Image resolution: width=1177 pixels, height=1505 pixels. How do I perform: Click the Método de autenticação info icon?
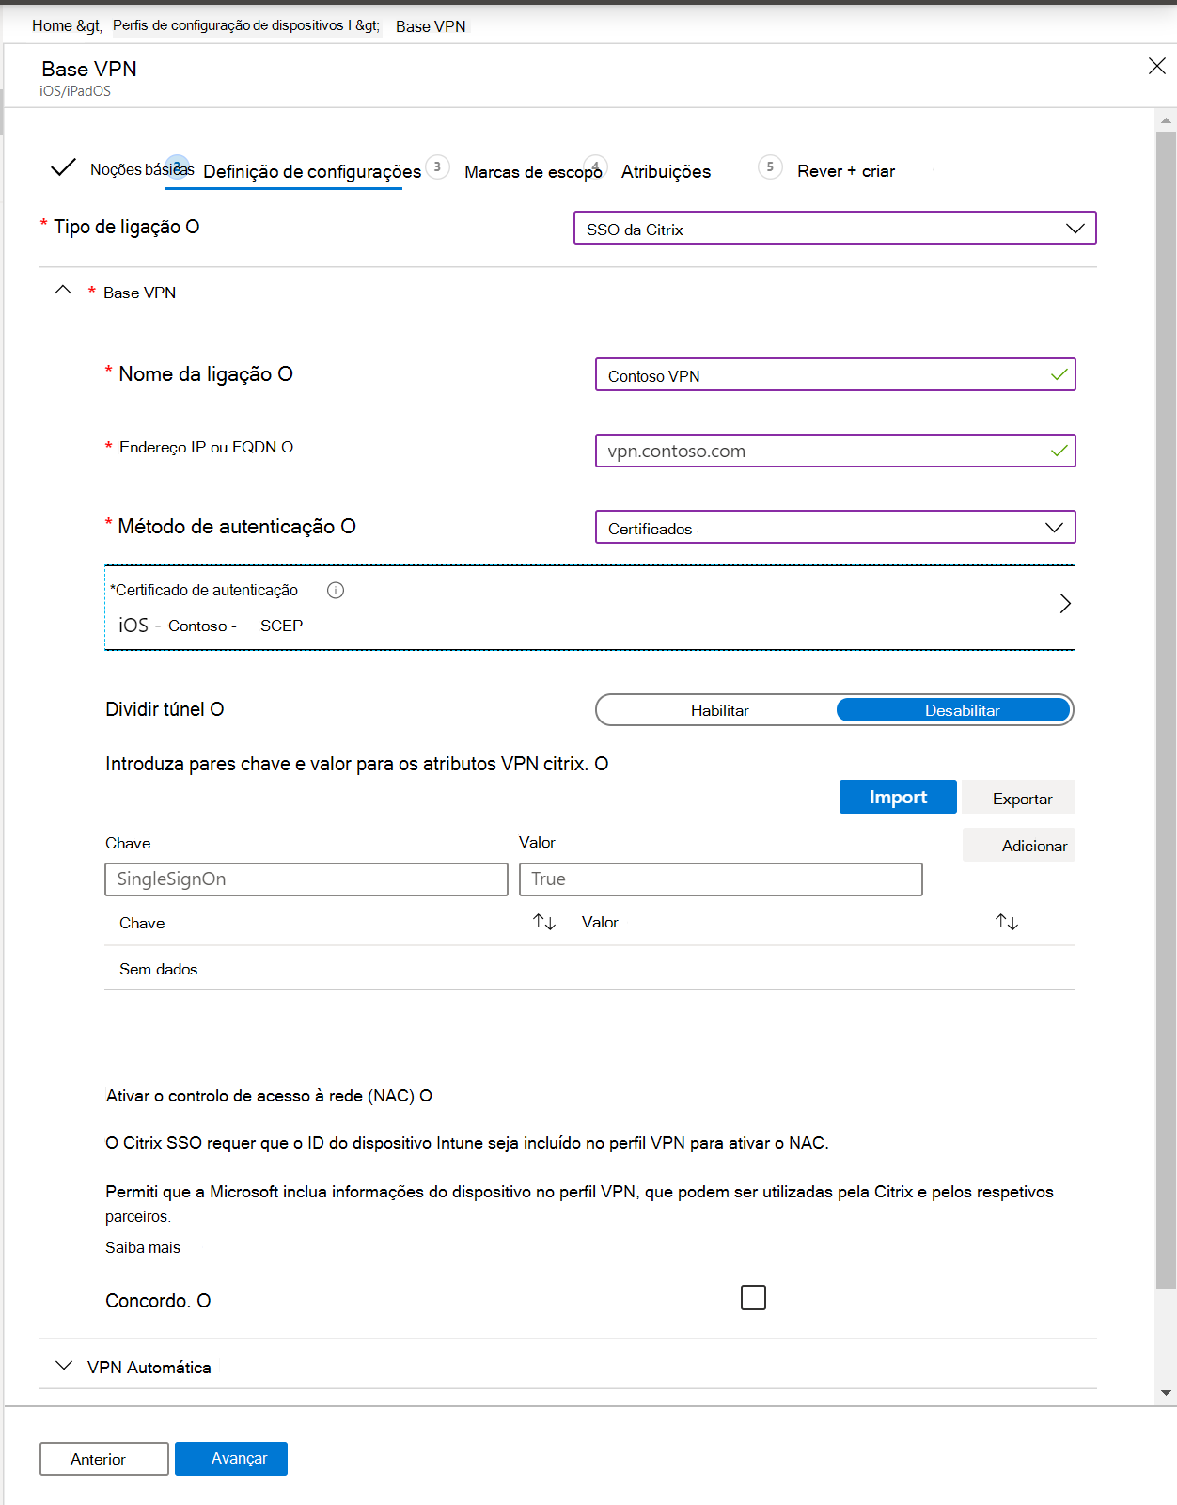(x=348, y=526)
